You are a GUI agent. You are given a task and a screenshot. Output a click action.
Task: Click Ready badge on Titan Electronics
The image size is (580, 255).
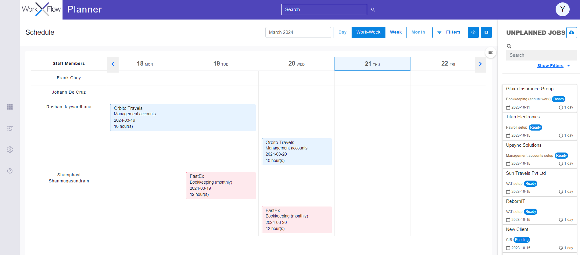click(535, 127)
